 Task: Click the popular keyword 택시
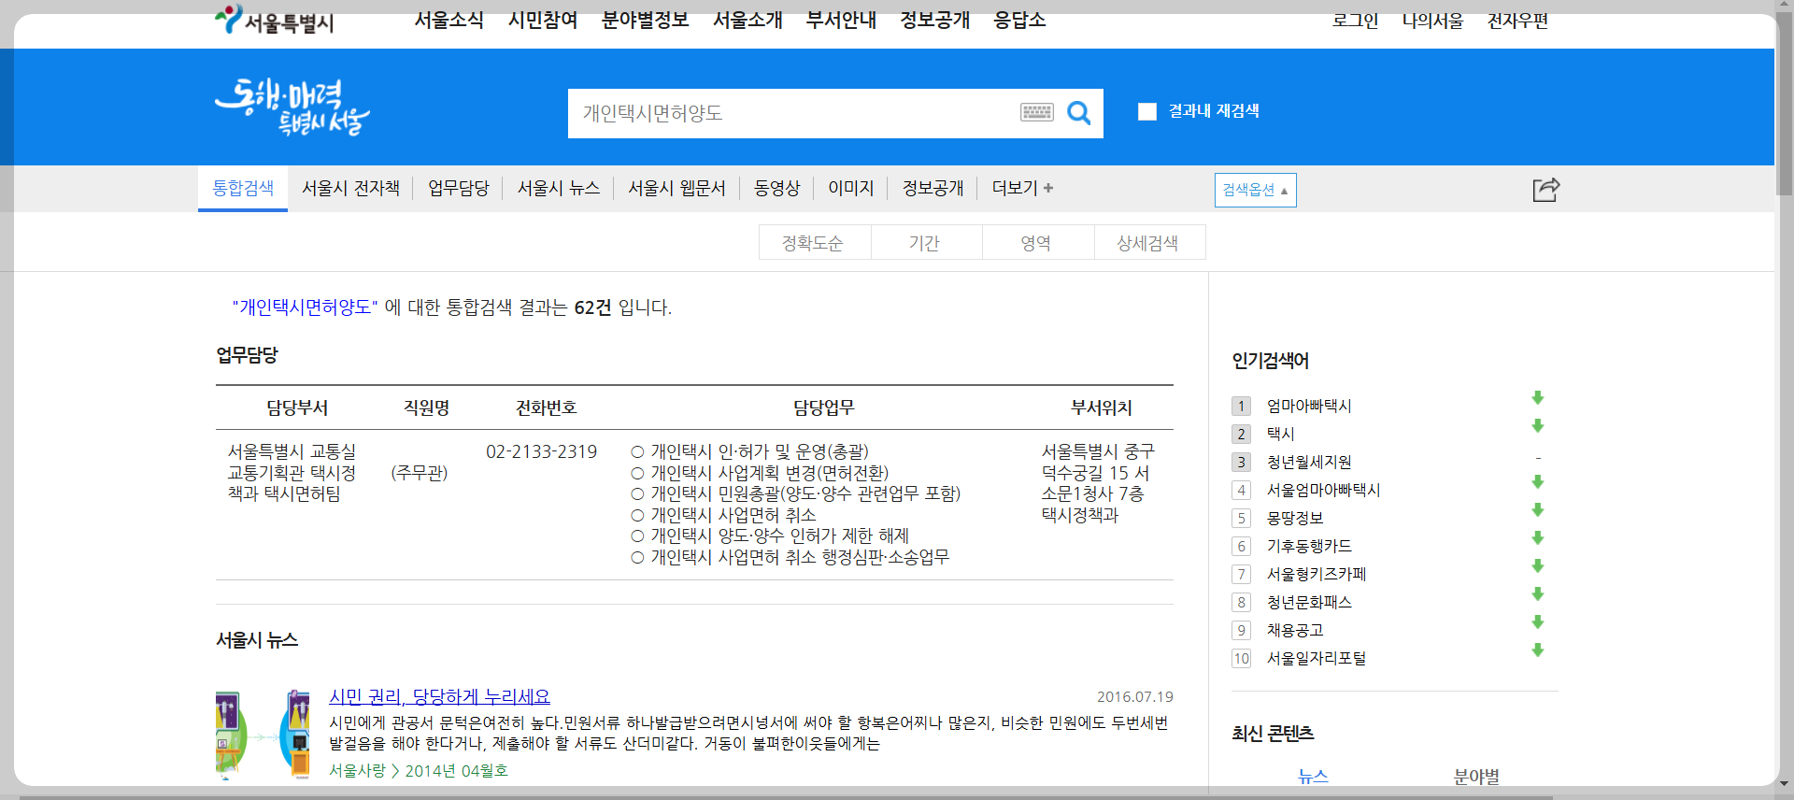(x=1280, y=434)
